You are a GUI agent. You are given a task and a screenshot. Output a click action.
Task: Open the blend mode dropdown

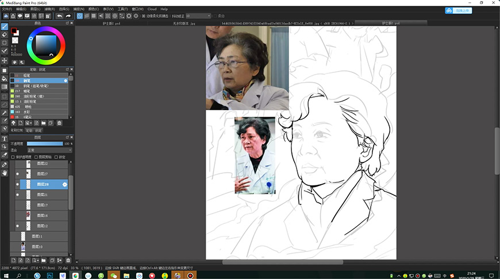[x=49, y=150]
